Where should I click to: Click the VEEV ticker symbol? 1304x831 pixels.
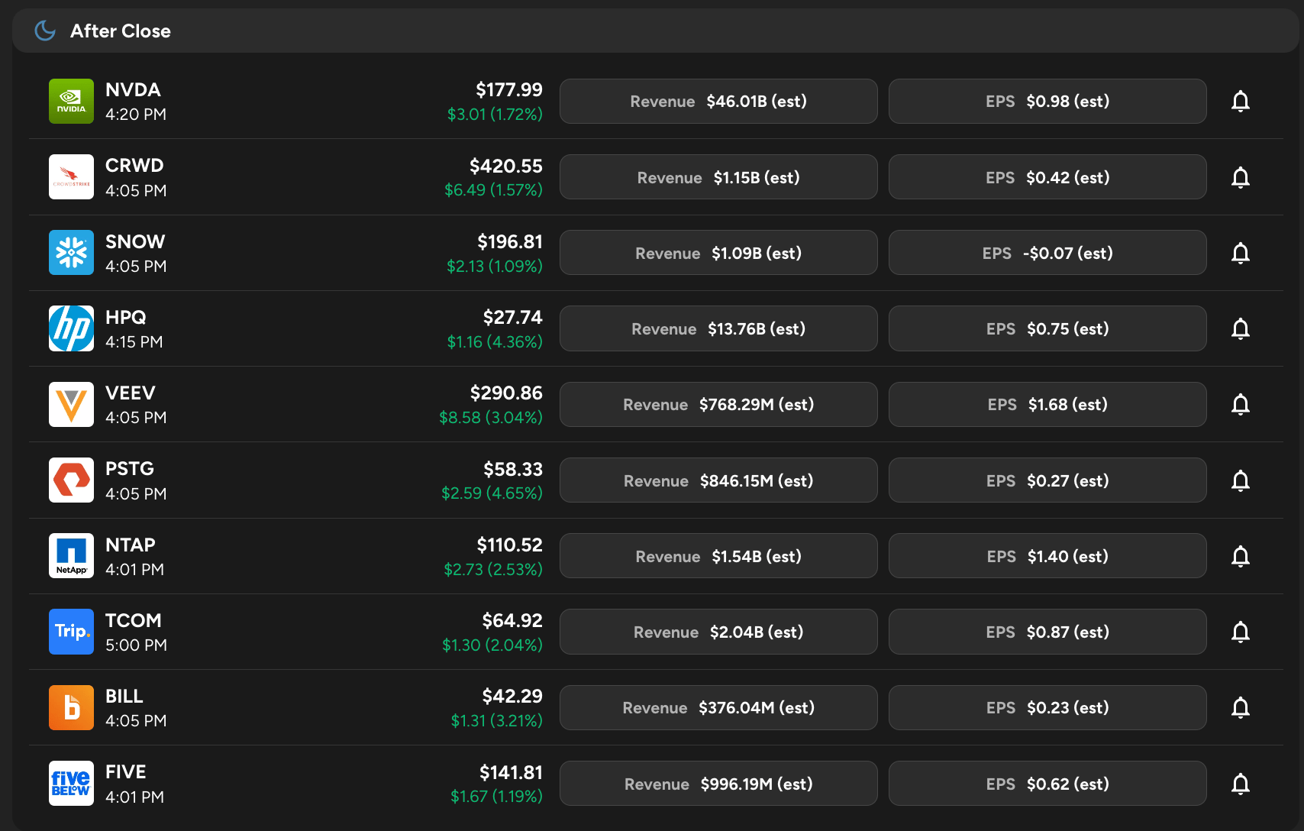click(x=131, y=393)
